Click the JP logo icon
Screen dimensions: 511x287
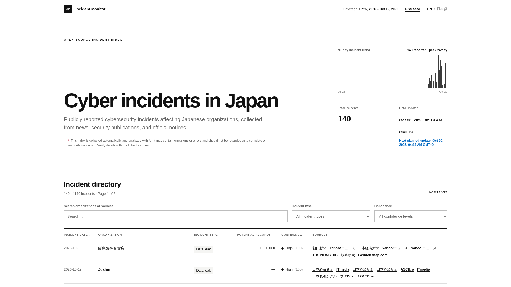pos(68,9)
